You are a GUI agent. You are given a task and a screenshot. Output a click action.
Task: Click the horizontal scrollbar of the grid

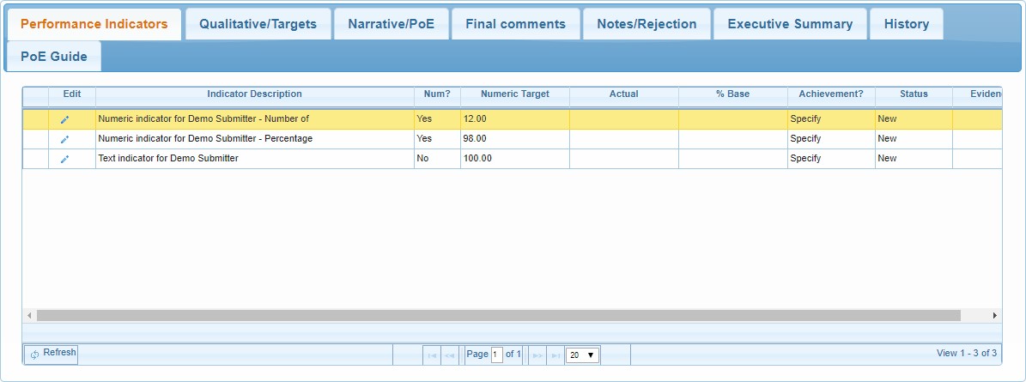pos(498,316)
